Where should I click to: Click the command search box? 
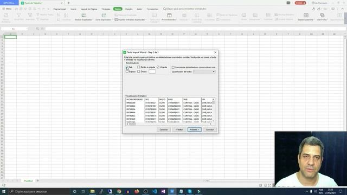(185, 9)
